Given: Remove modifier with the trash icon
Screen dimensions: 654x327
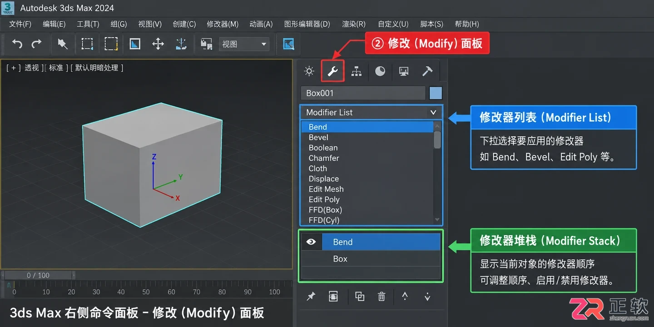Looking at the screenshot, I should click(381, 297).
